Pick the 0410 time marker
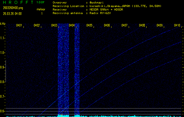The width and height of the screenshot is (184, 117). click(x=177, y=25)
